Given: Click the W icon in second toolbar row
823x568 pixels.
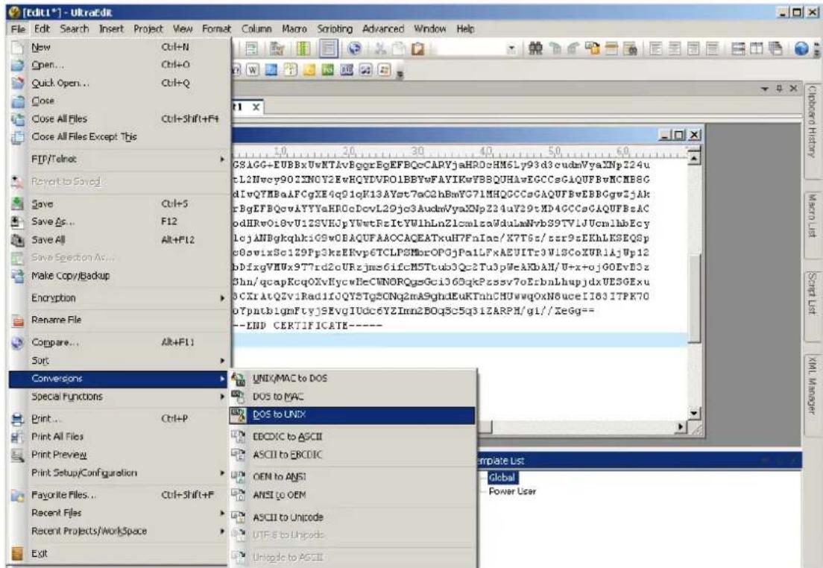Looking at the screenshot, I should click(x=253, y=70).
